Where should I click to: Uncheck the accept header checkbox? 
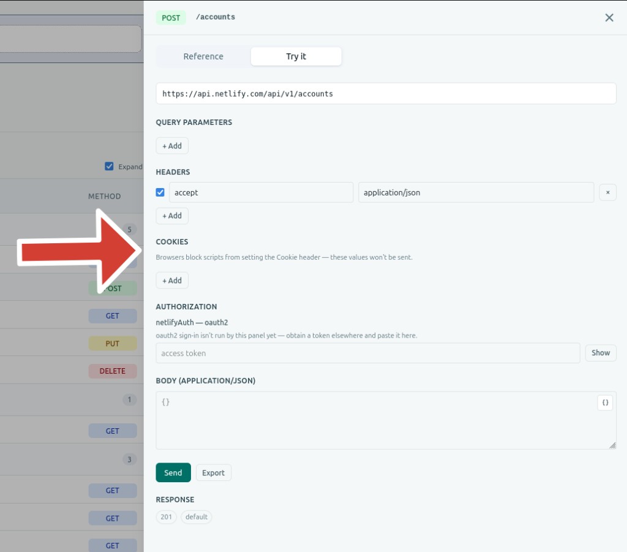click(160, 192)
